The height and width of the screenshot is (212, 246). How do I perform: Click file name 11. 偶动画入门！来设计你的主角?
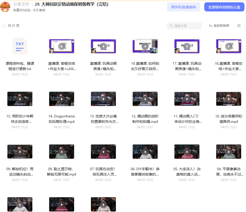point(188,119)
